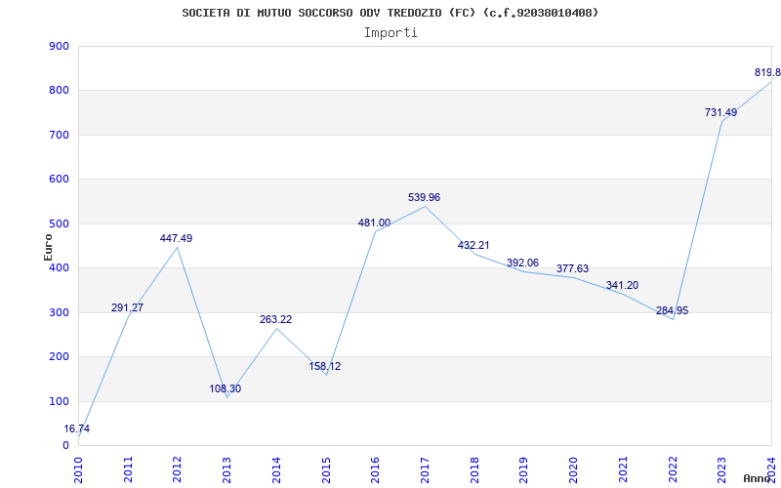
Task: Click the Importi subtitle
Action: [390, 33]
